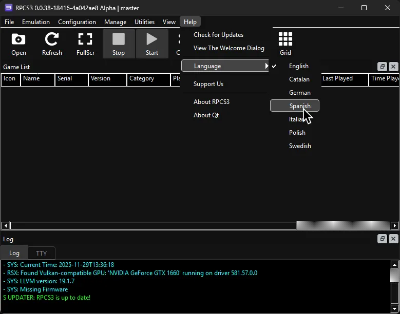Viewport: 400px width, 314px height.
Task: Sort by Time Played column header
Action: click(x=385, y=79)
